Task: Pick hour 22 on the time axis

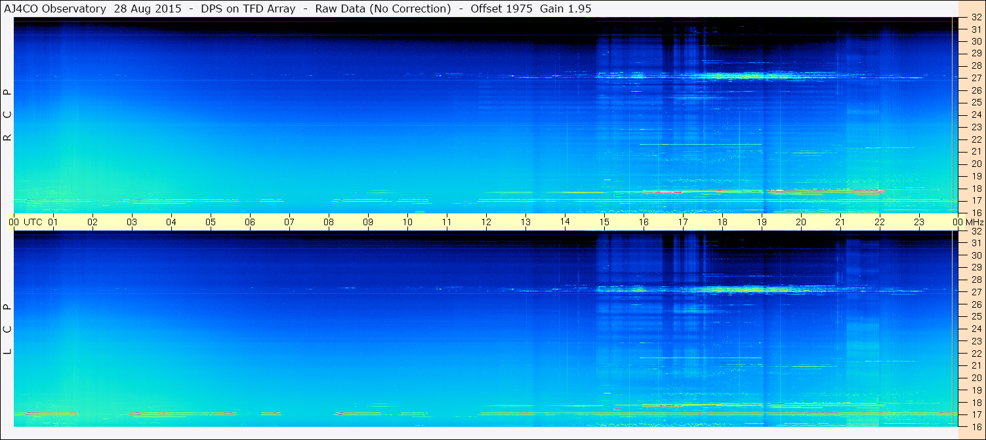Action: tap(880, 222)
